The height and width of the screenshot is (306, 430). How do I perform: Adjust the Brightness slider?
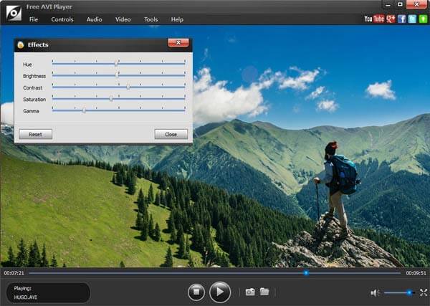118,75
